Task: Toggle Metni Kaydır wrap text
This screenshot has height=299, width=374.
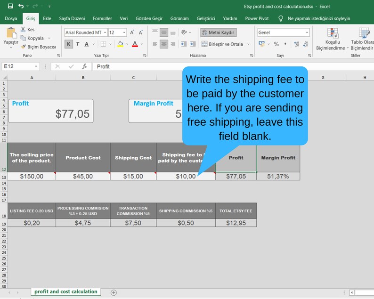Action: (x=219, y=32)
